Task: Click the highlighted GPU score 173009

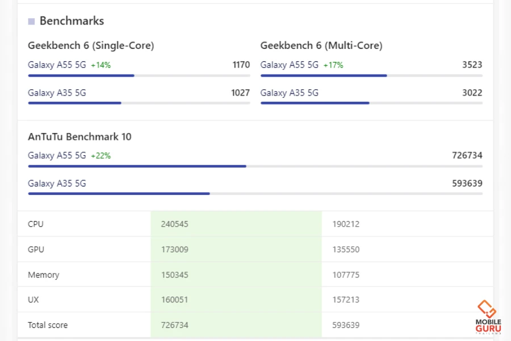Action: pyautogui.click(x=174, y=249)
